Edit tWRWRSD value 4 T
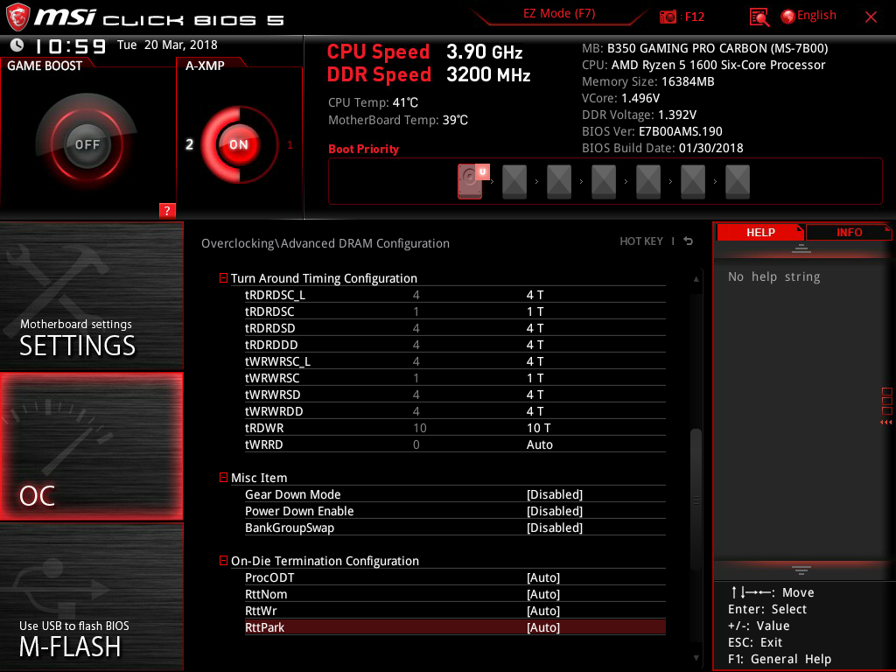Screen dimensions: 896x672 point(535,395)
